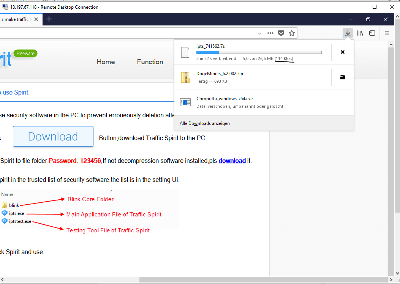Maximize the Remote Desktop Connection window
The image size is (400, 284).
(x=375, y=7)
